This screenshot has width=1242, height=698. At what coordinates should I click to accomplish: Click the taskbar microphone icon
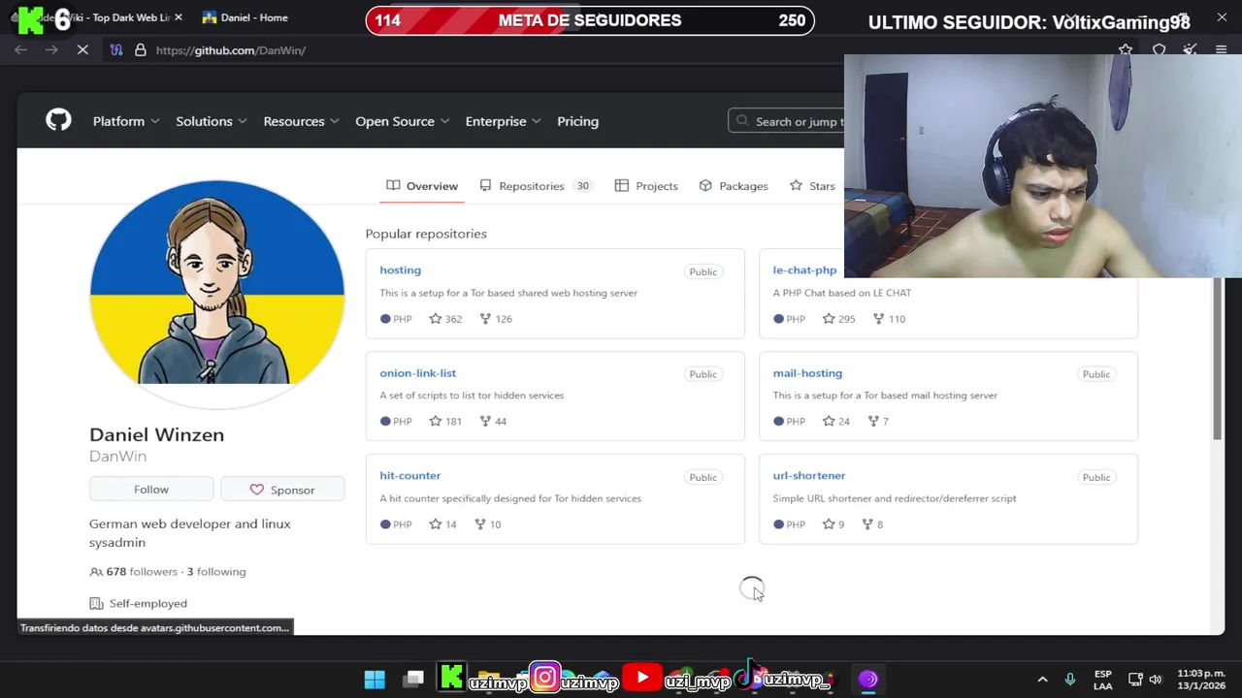pos(1070,680)
